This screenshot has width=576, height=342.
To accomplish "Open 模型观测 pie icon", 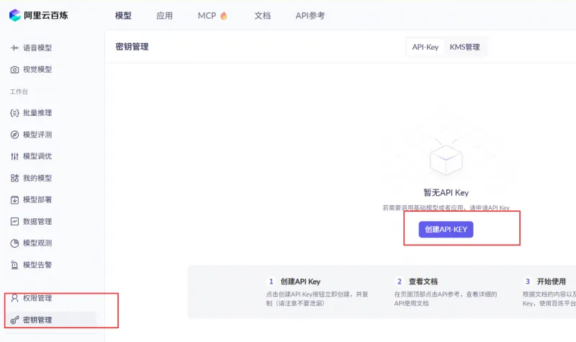I will coord(15,243).
